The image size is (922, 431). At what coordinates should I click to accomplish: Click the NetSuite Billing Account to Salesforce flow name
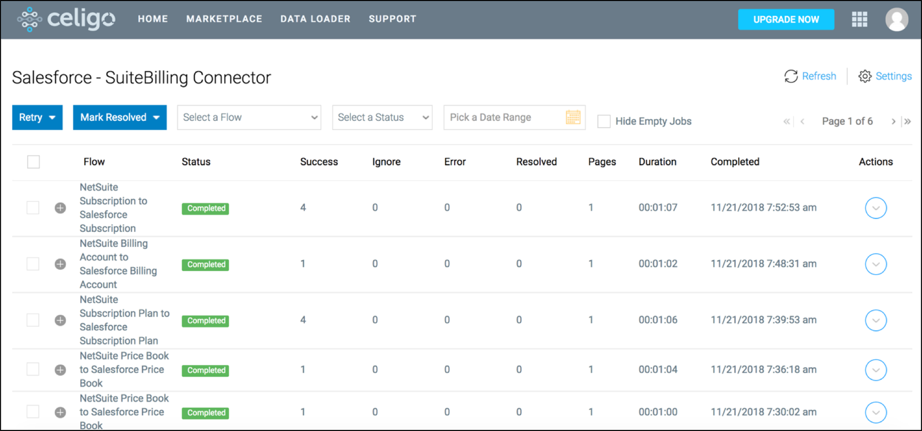[118, 264]
